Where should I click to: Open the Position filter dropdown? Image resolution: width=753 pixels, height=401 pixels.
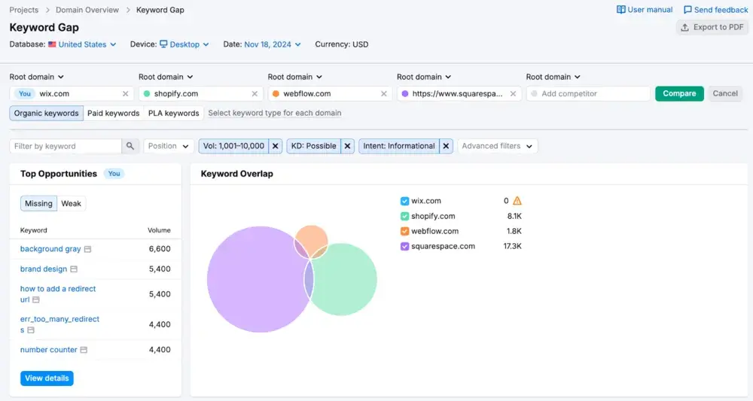coord(169,146)
